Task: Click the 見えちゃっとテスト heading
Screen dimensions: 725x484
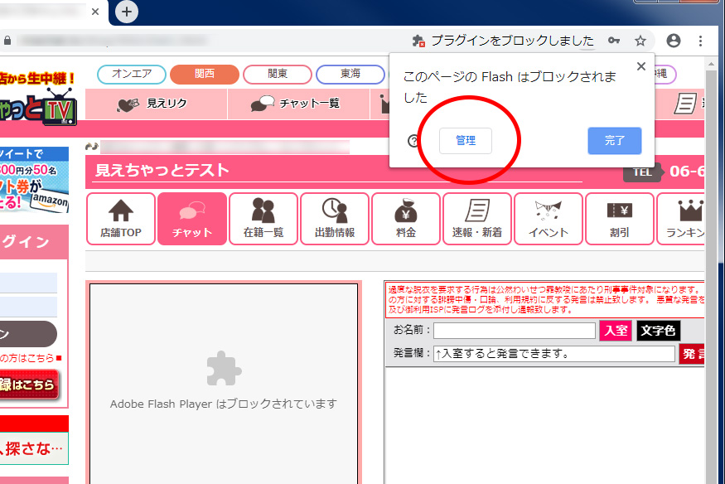Action: click(x=162, y=170)
